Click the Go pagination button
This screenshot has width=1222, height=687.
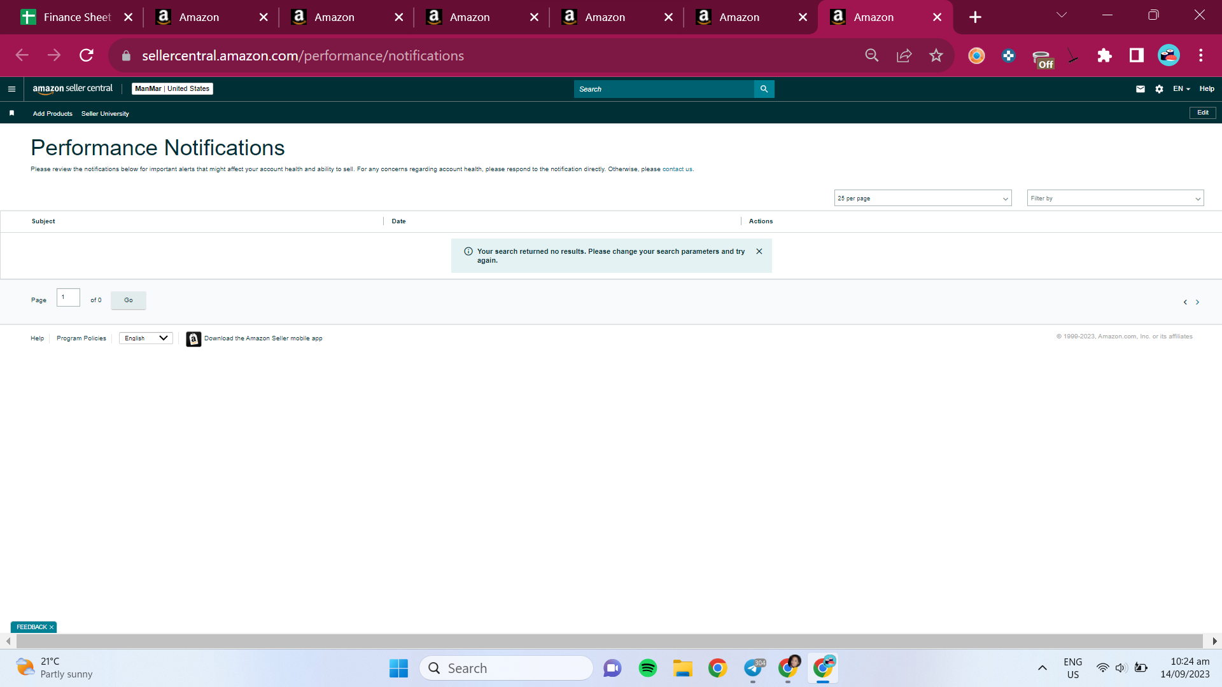click(x=129, y=300)
